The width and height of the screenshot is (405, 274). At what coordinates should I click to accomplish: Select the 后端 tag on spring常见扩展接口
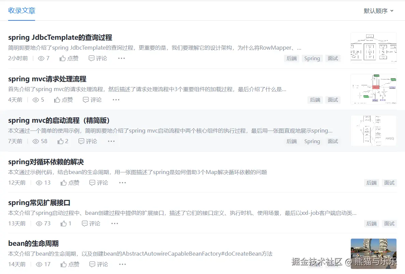371,224
